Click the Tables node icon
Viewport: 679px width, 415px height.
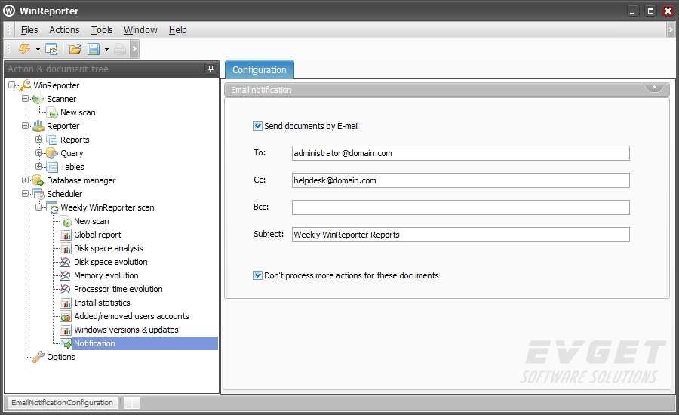(x=52, y=167)
